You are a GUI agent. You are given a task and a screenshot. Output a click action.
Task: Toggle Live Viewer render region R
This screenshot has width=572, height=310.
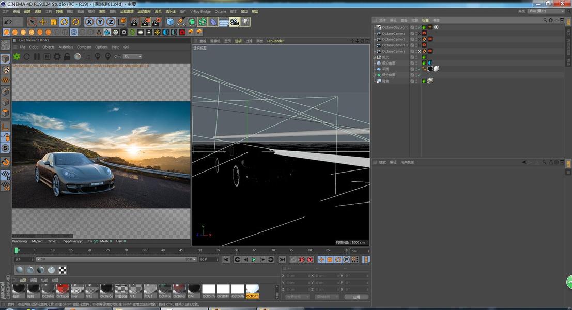(47, 56)
